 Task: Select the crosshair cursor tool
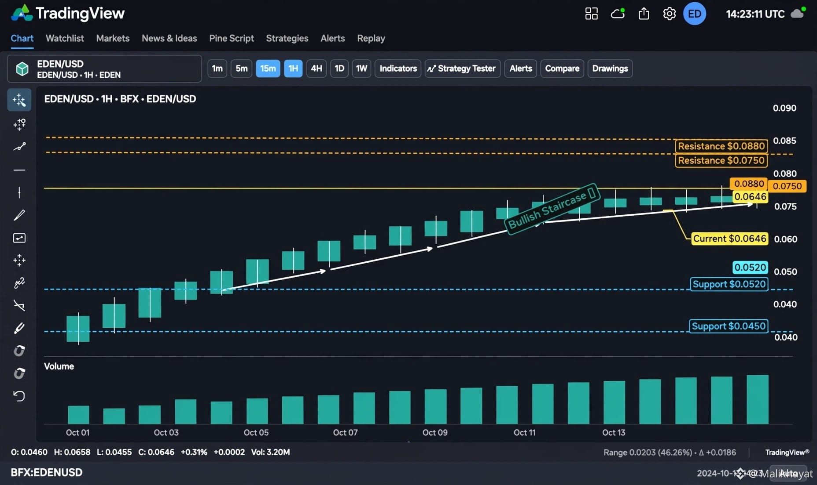(19, 100)
